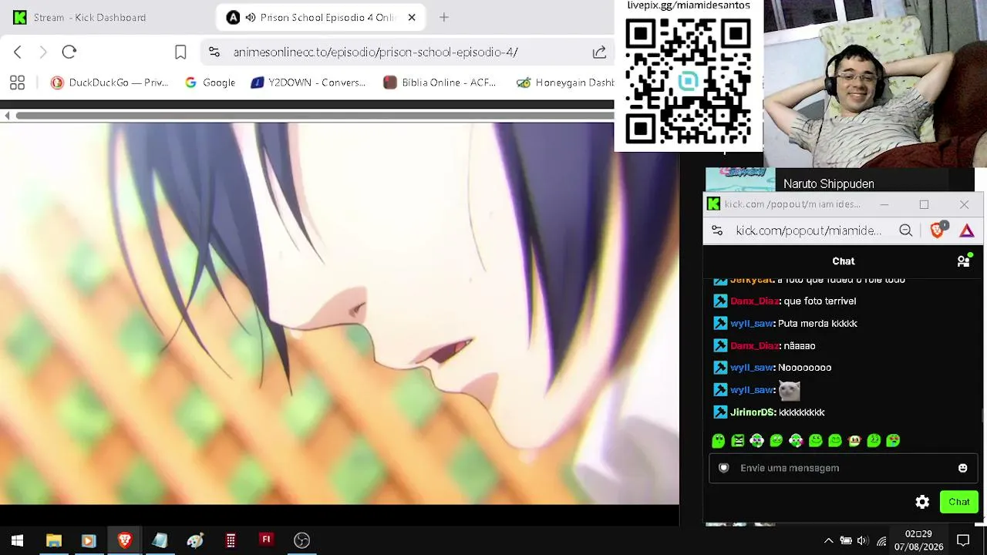
Task: Insert the first green Kick emote
Action: [719, 441]
